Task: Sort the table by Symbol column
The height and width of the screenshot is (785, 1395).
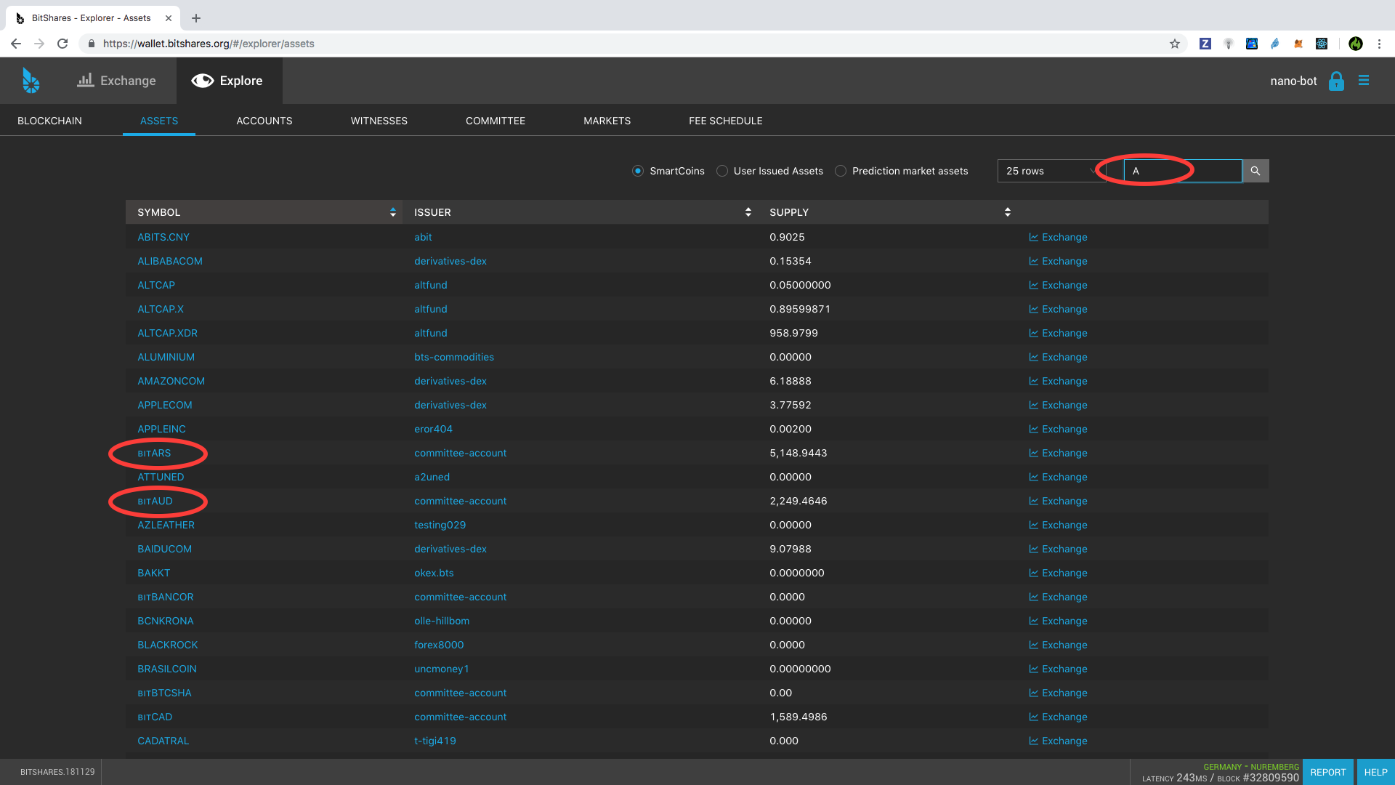Action: click(x=264, y=212)
